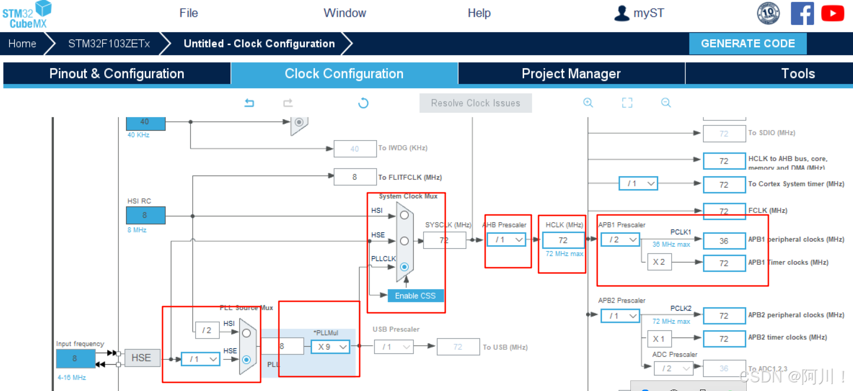853x391 pixels.
Task: Select HSE in PLL Source Mux
Action: 247,359
